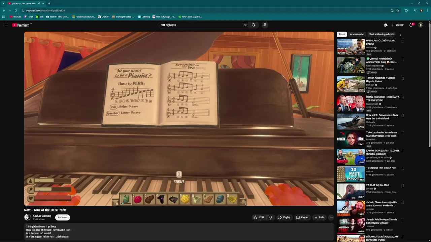Select the Tümü filter chip
The height and width of the screenshot is (242, 431).
342,34
